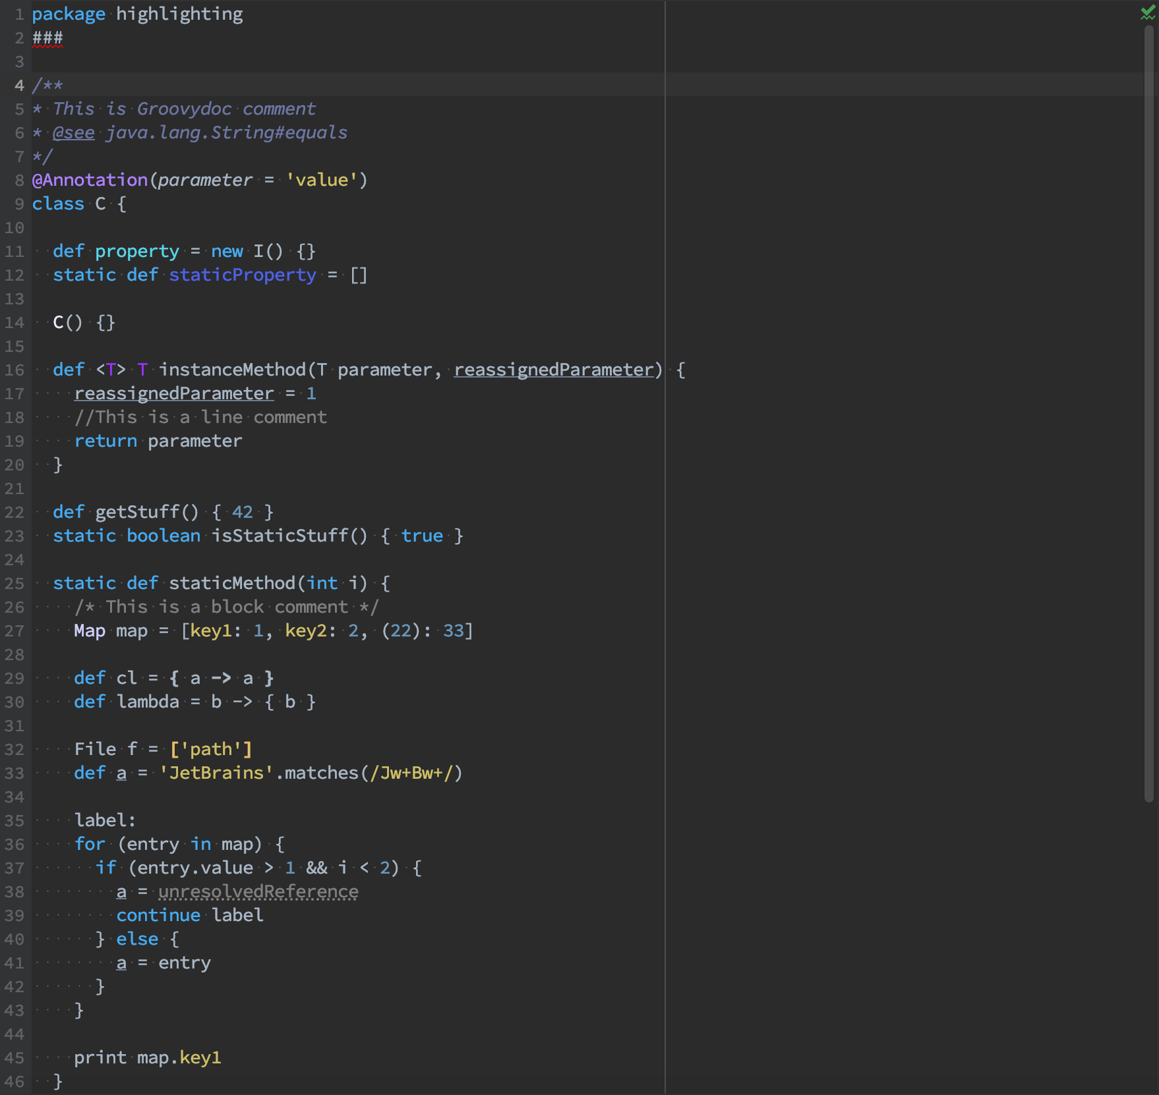Click the vertical scrollbar thumb

(x=1149, y=414)
